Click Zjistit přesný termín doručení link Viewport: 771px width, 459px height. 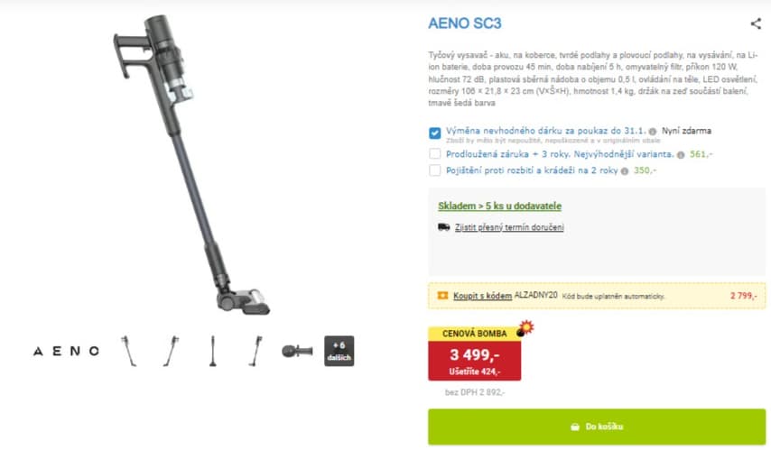509,227
